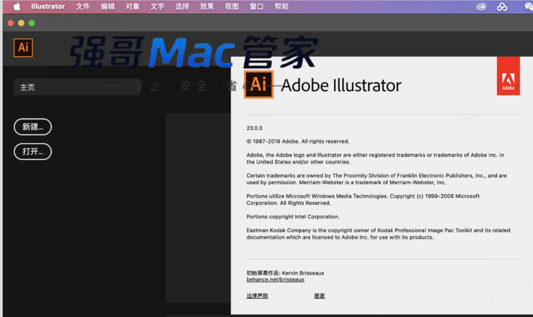Minimize the window with the yellow button
The width and height of the screenshot is (533, 317).
(21, 23)
